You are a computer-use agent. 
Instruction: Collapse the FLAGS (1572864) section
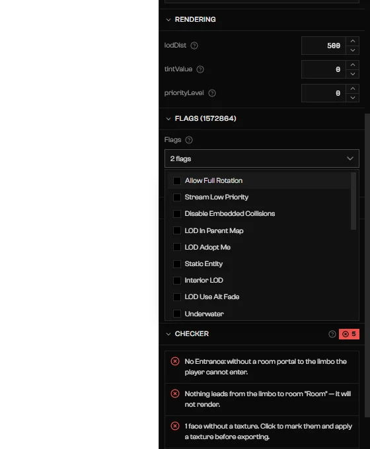pos(168,119)
